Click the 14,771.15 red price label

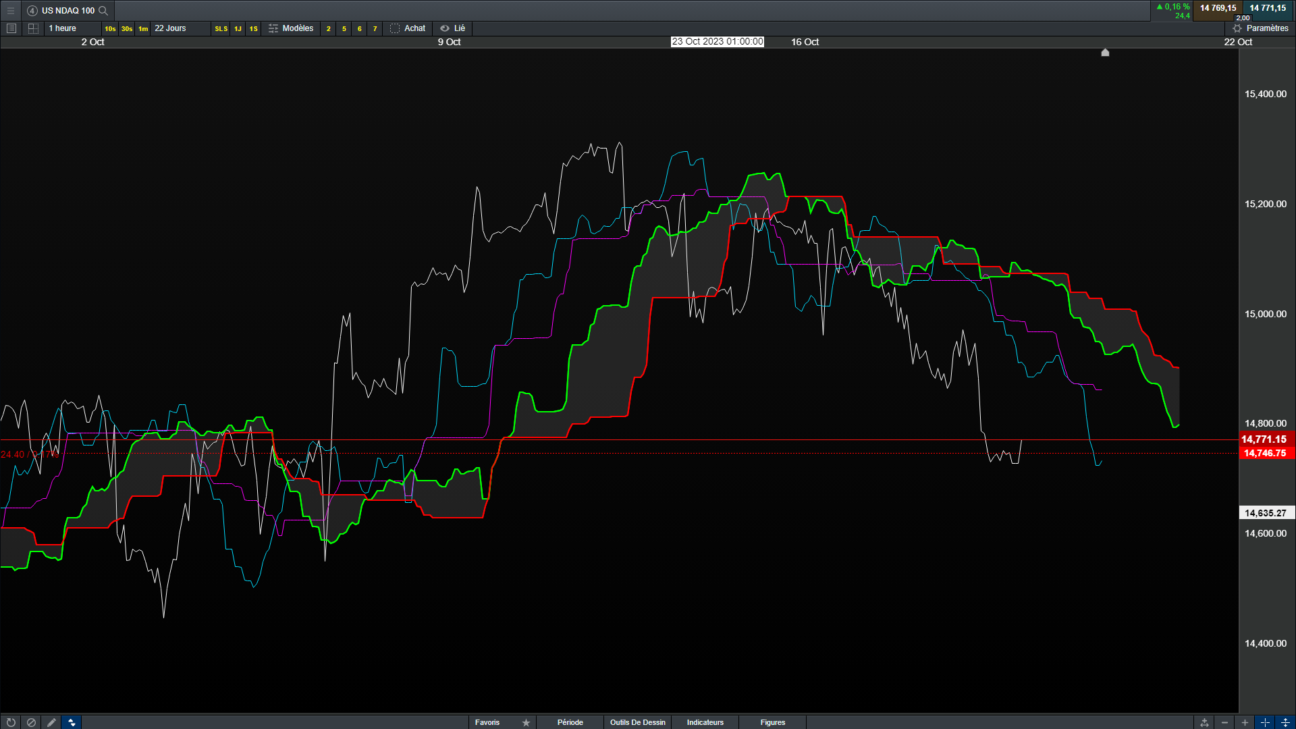(1264, 439)
